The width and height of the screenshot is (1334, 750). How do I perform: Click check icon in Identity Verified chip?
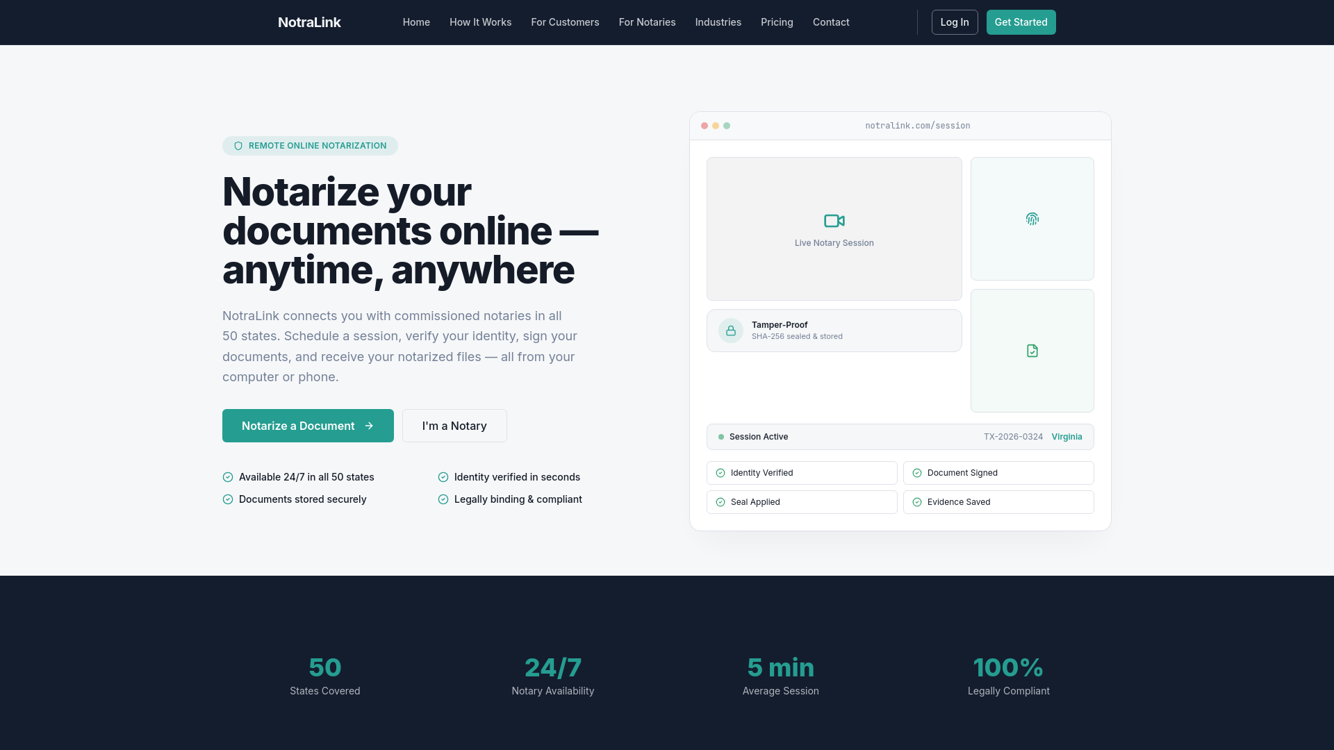(720, 473)
